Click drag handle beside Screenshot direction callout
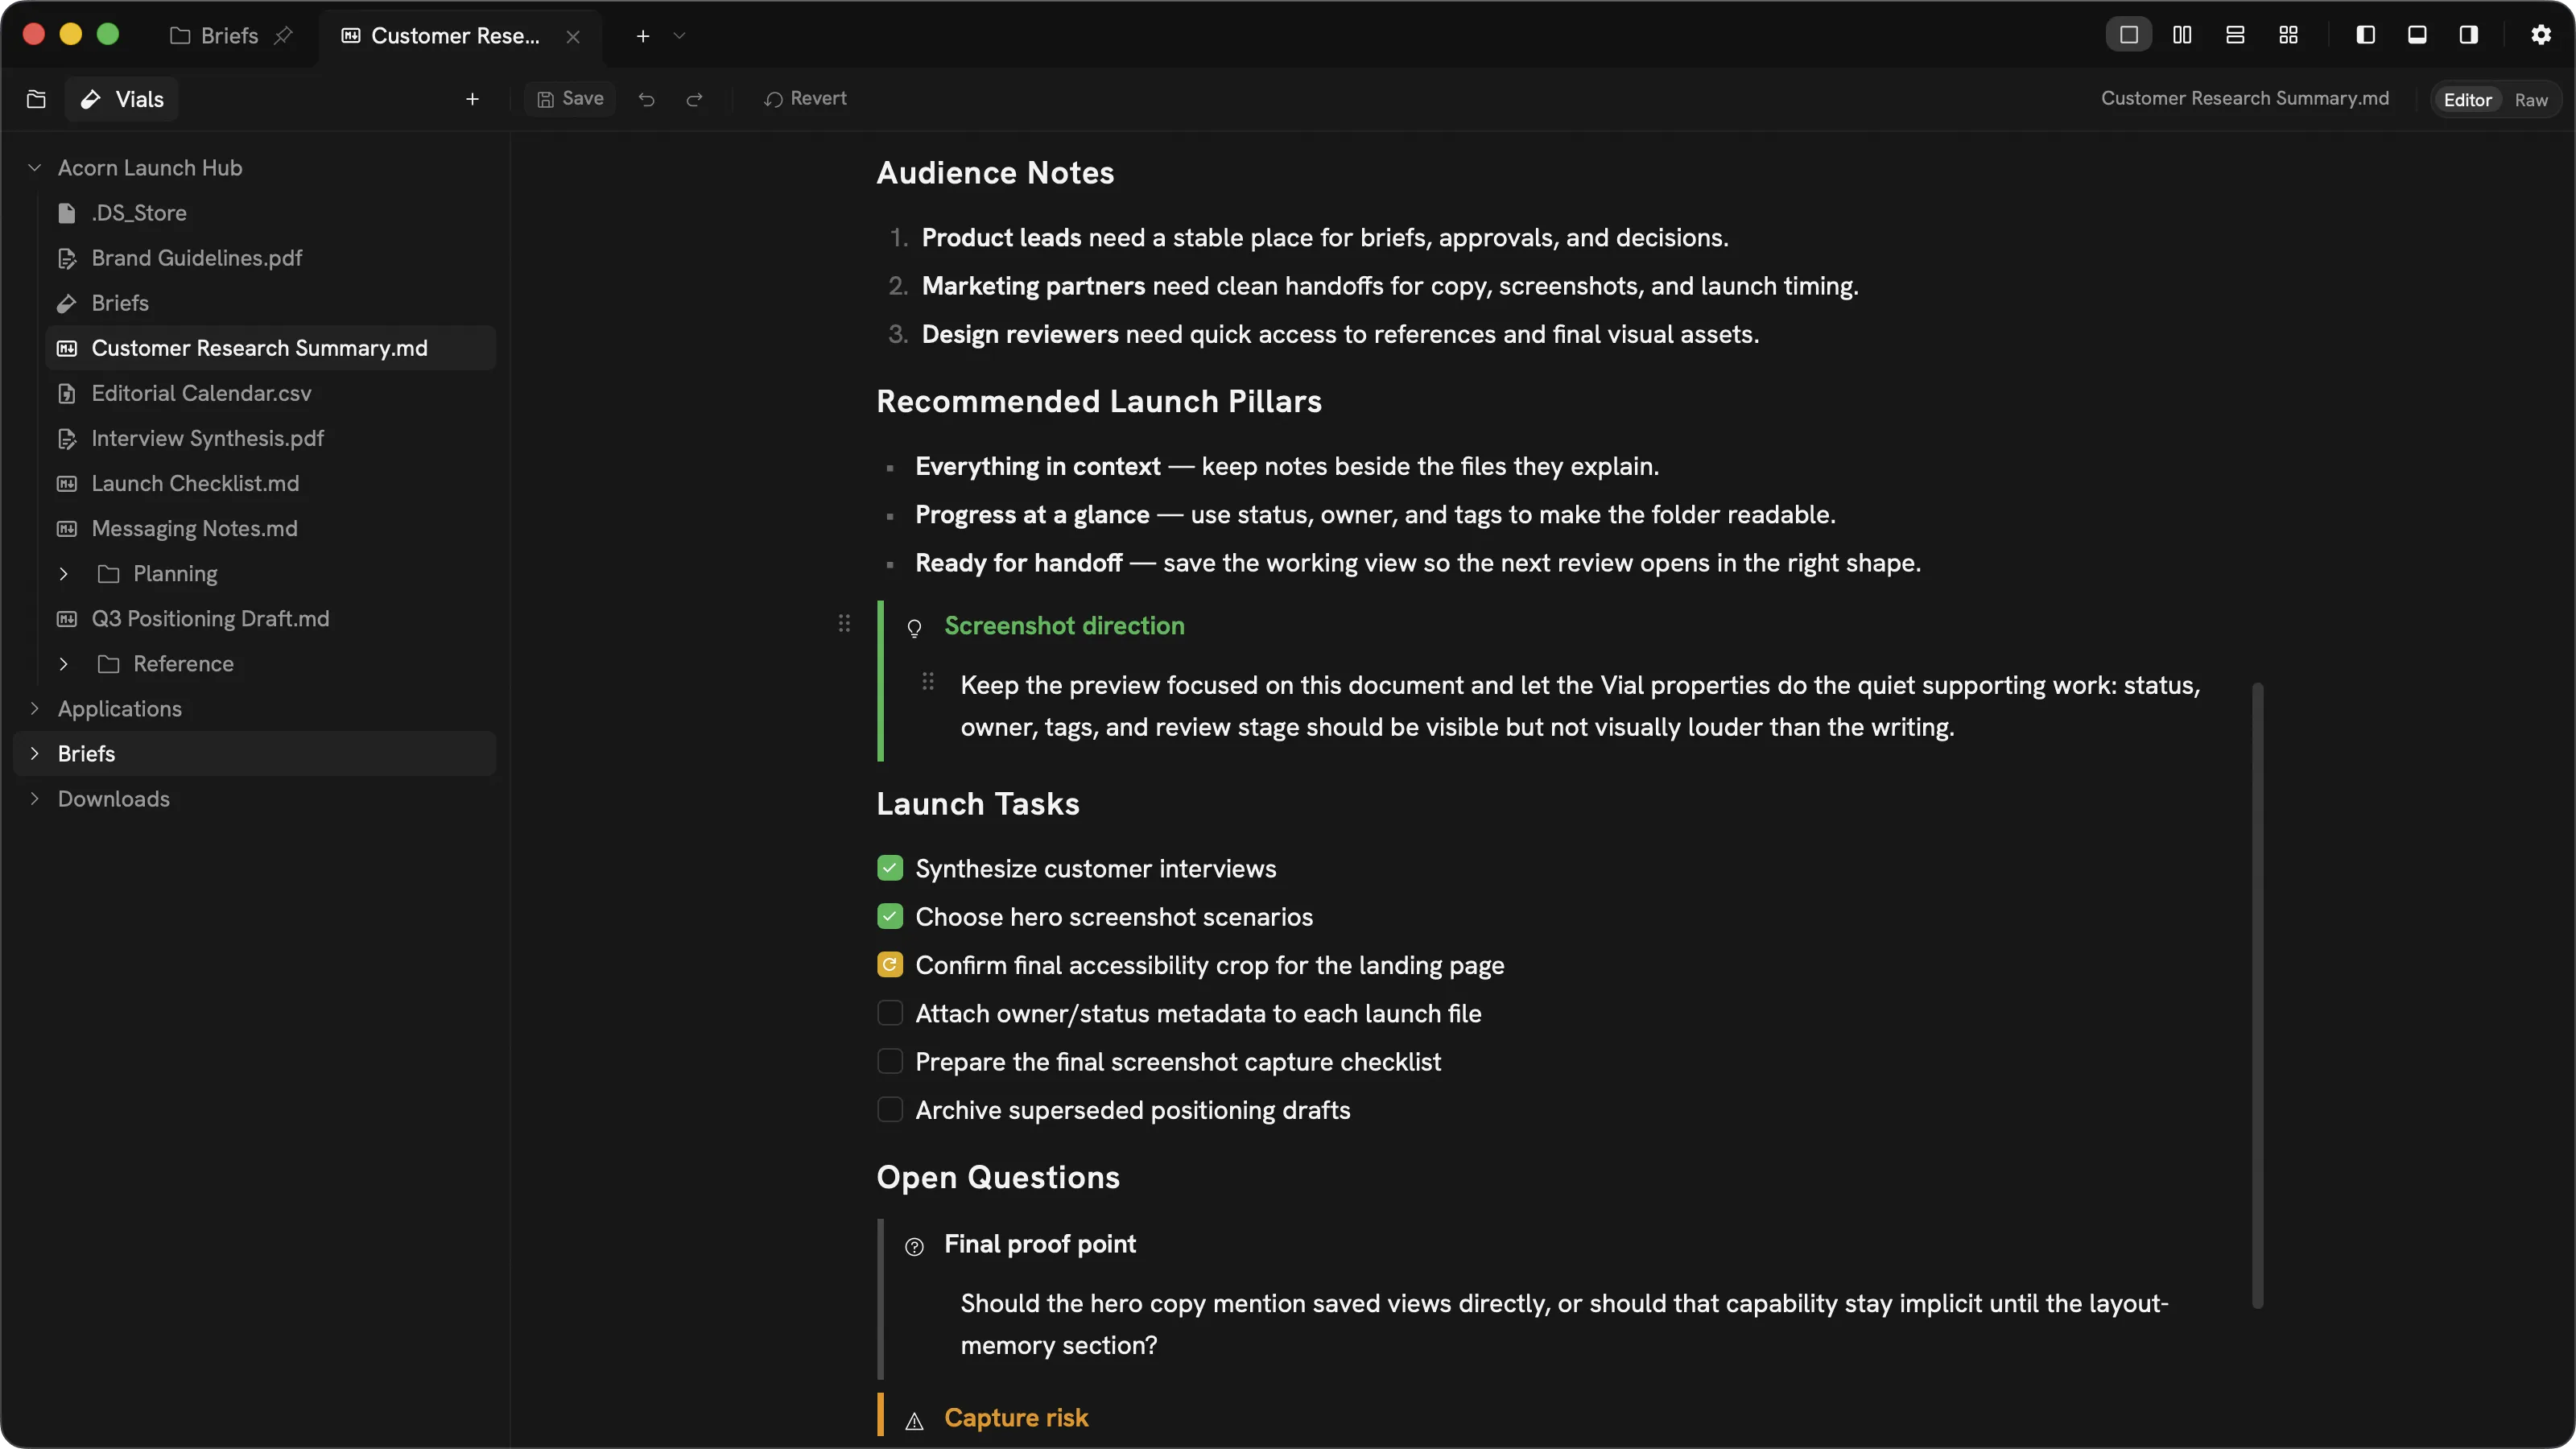This screenshot has width=2576, height=1449. pos(844,623)
